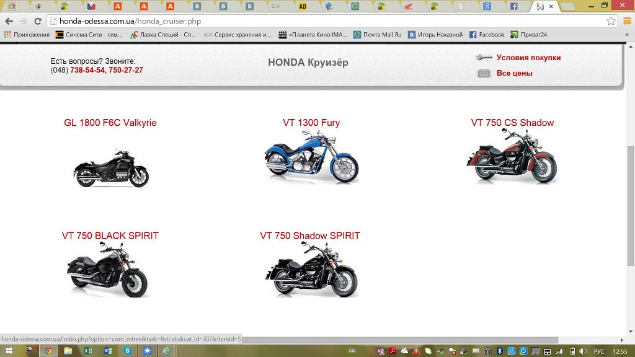Click the 12:55 taskbar clock
This screenshot has height=357, width=635.
point(620,351)
